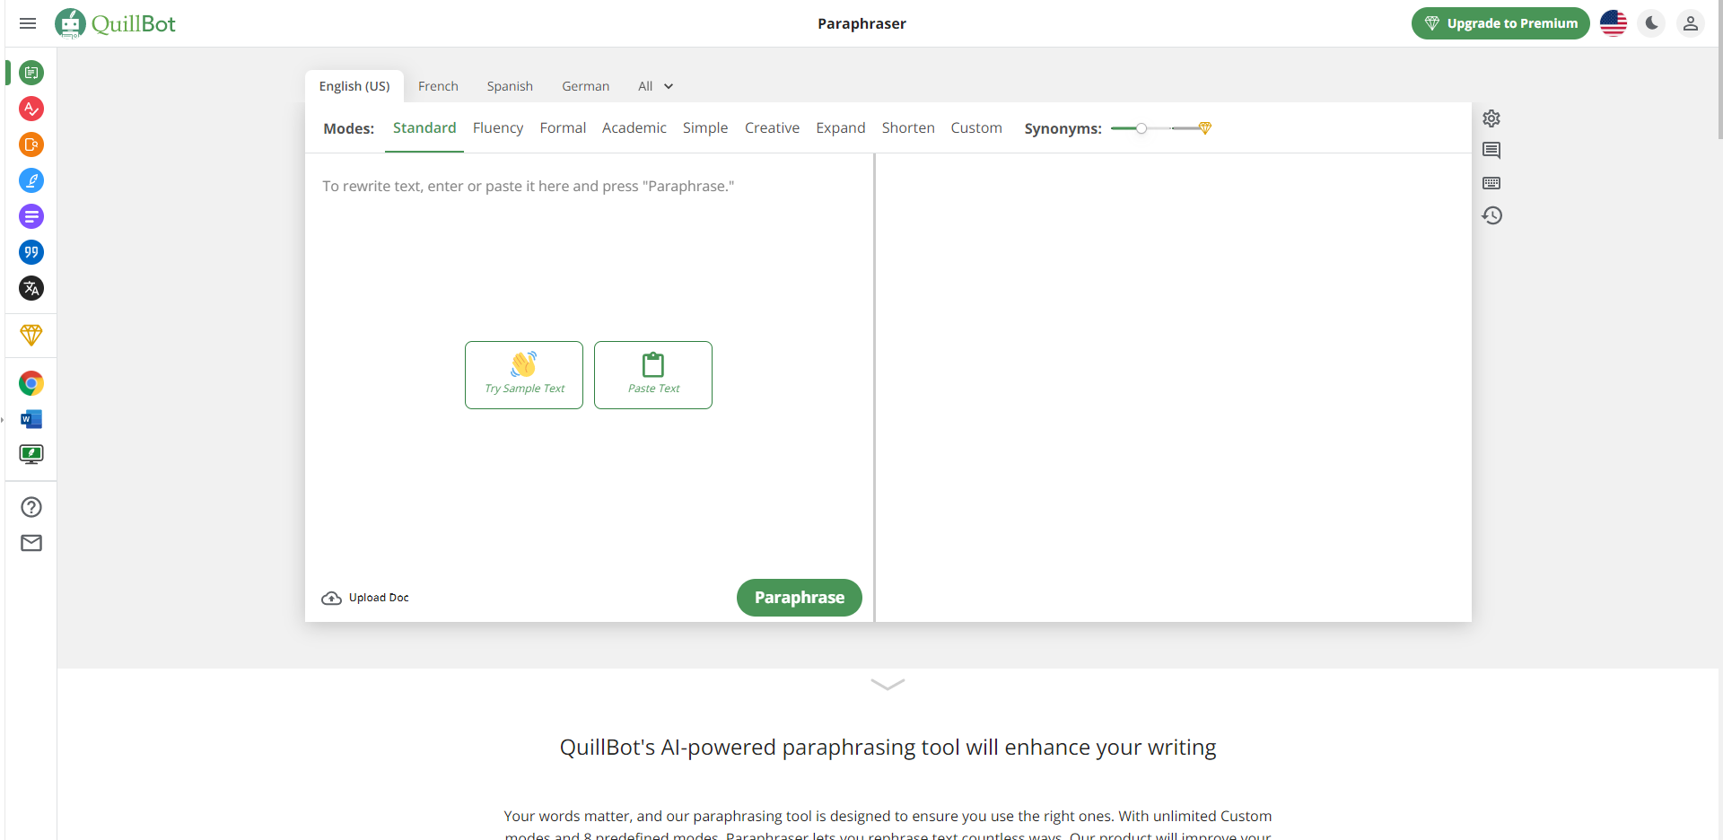Click the US flag language icon
This screenshot has height=840, width=1723.
click(1614, 23)
